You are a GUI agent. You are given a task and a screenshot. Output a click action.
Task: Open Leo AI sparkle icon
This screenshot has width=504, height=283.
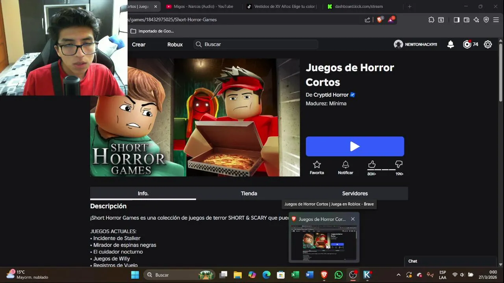pos(476,20)
